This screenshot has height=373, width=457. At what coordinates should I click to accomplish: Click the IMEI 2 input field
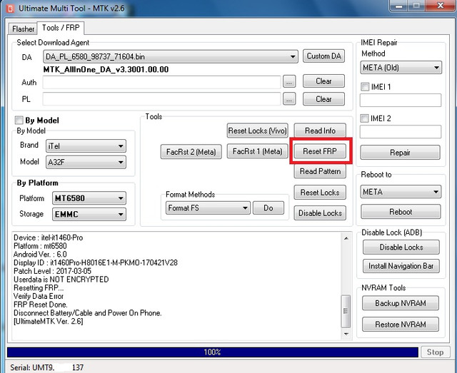pos(401,132)
